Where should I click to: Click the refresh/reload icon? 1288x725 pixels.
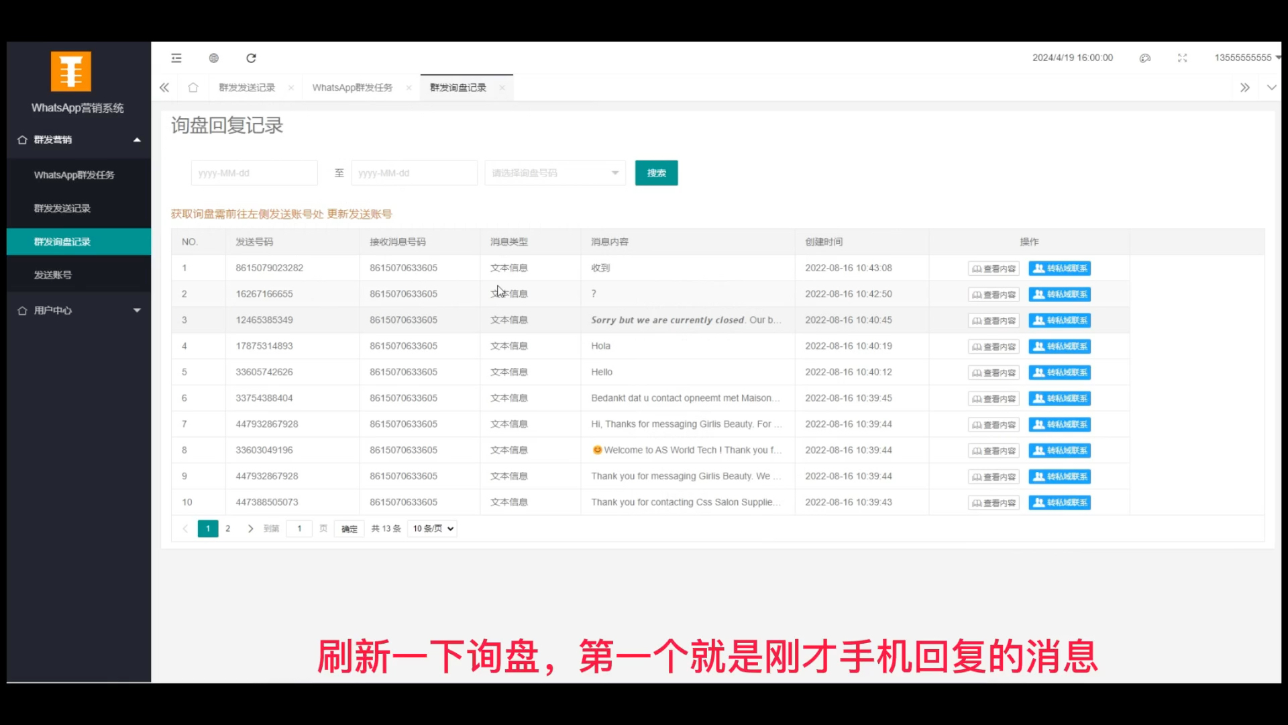click(x=252, y=58)
